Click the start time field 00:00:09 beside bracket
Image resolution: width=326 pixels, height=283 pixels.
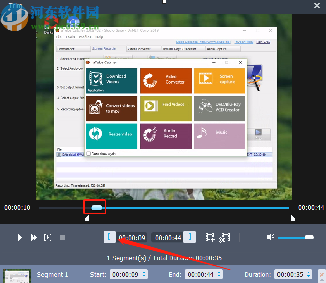point(131,238)
